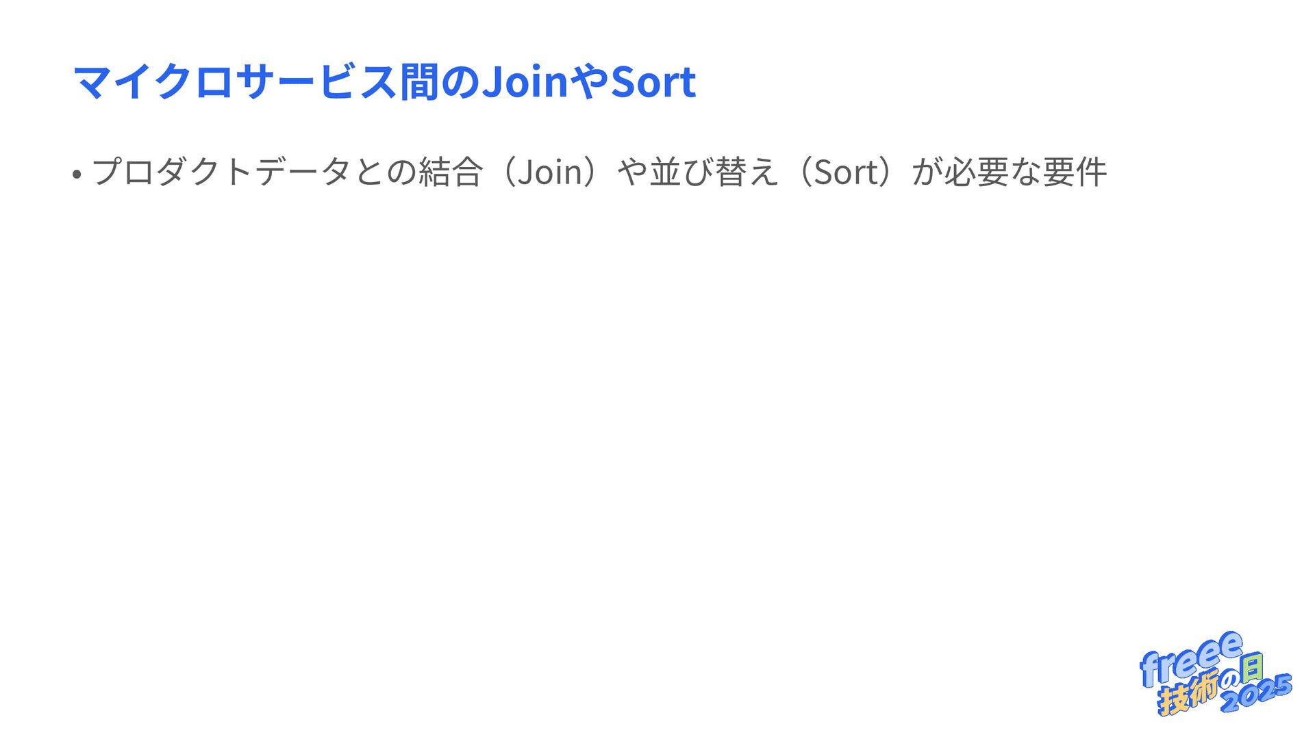This screenshot has width=1315, height=739.
Task: Click the small 'の' in the logo
Action: pyautogui.click(x=1230, y=679)
